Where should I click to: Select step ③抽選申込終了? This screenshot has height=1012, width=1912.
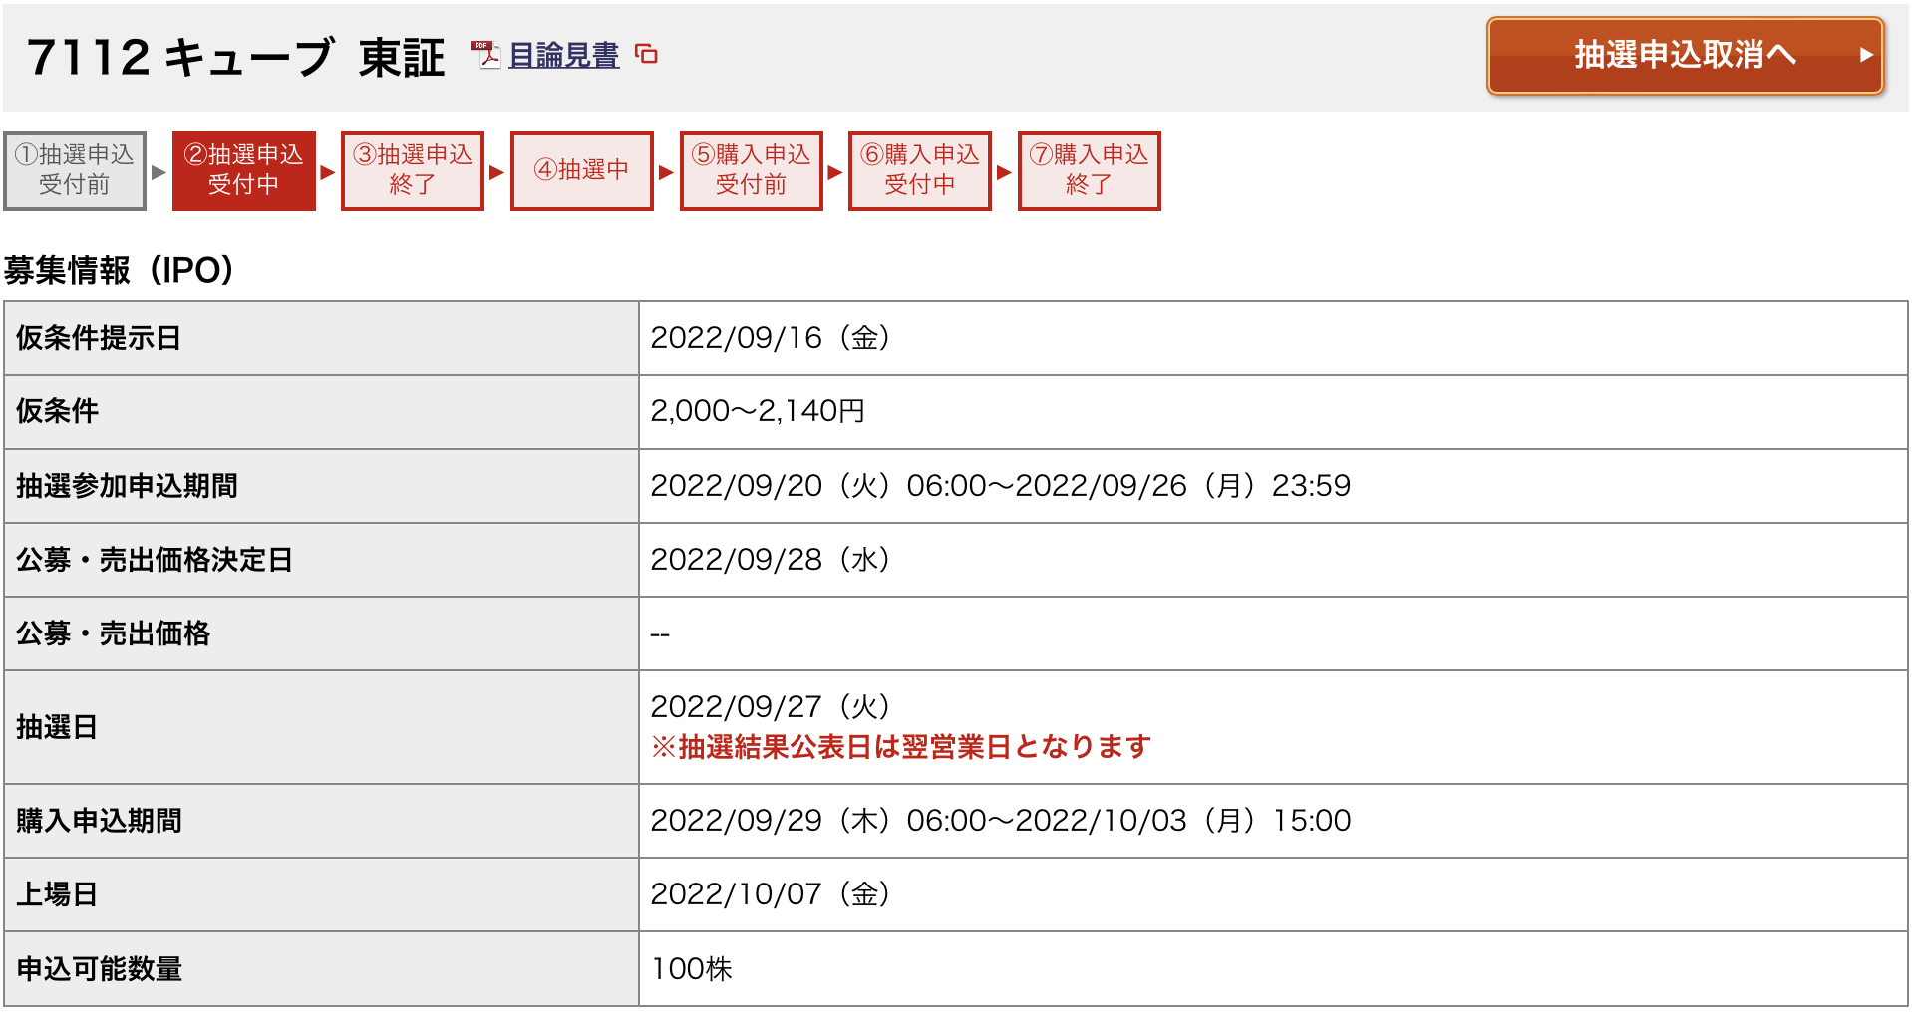(413, 171)
